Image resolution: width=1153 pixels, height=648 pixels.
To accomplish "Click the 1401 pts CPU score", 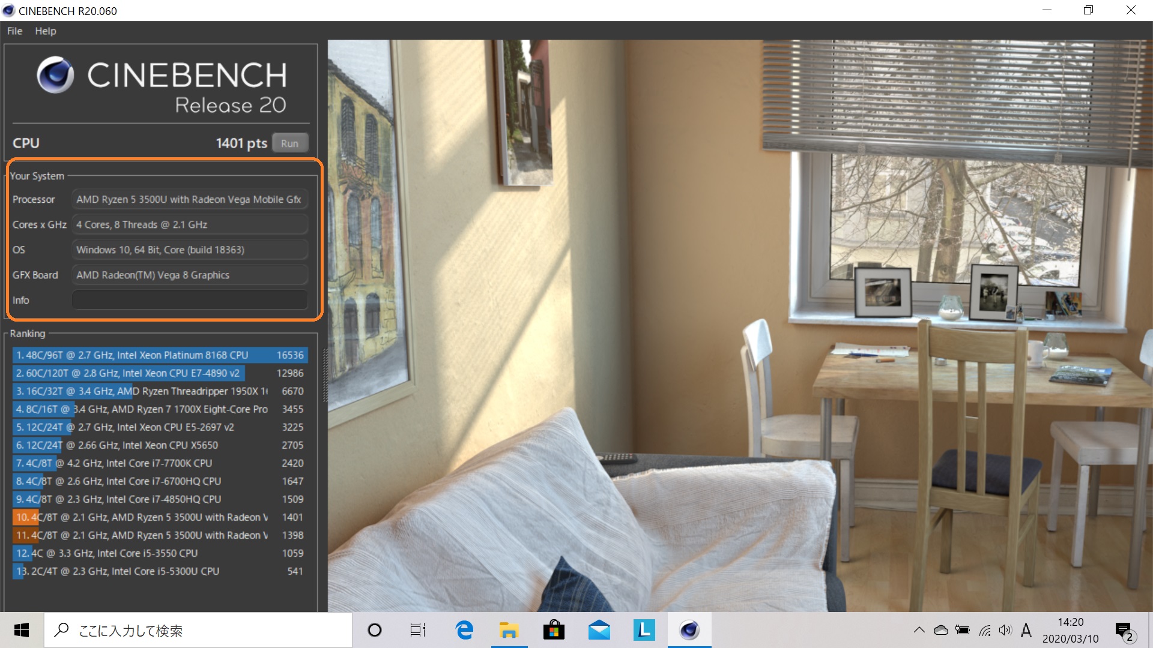I will [241, 143].
